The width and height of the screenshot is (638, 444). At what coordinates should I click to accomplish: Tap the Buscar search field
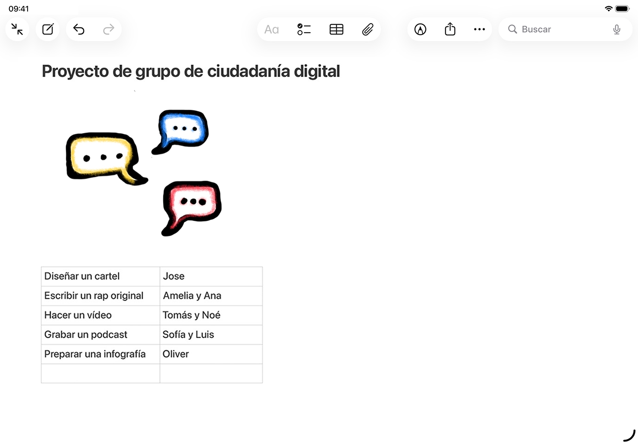(559, 29)
